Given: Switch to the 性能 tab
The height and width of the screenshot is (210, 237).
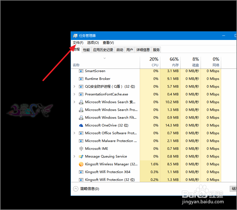Looking at the screenshot, I should click(x=86, y=50).
